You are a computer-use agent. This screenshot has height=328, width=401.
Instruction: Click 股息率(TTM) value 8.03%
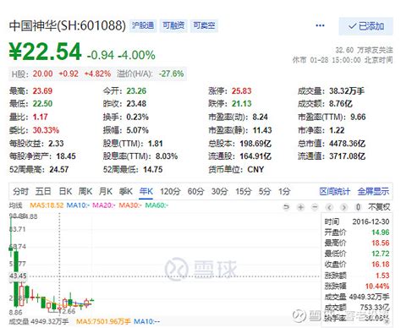point(167,156)
